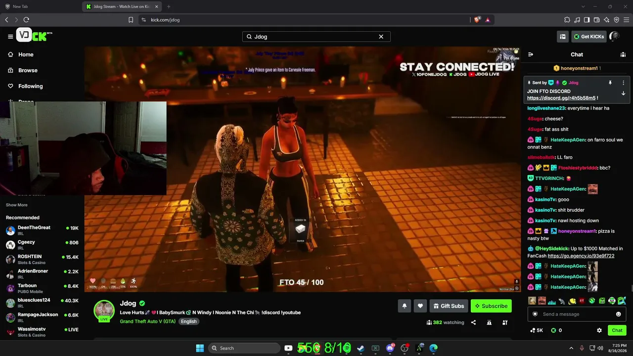Expand the pinned message
The width and height of the screenshot is (633, 356).
tap(623, 93)
